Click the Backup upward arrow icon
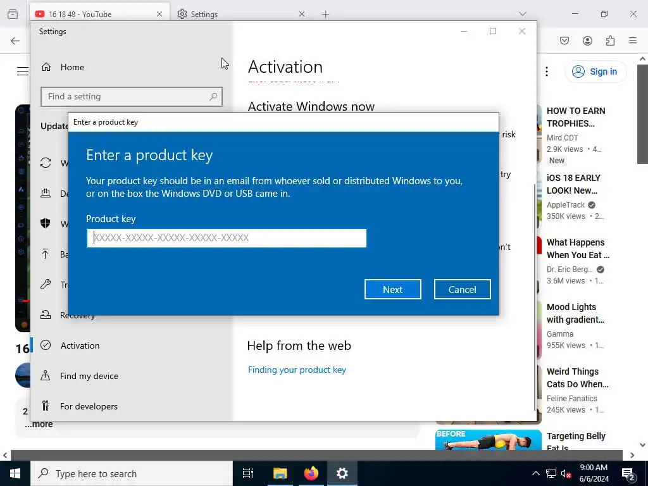The width and height of the screenshot is (648, 486). tap(46, 254)
